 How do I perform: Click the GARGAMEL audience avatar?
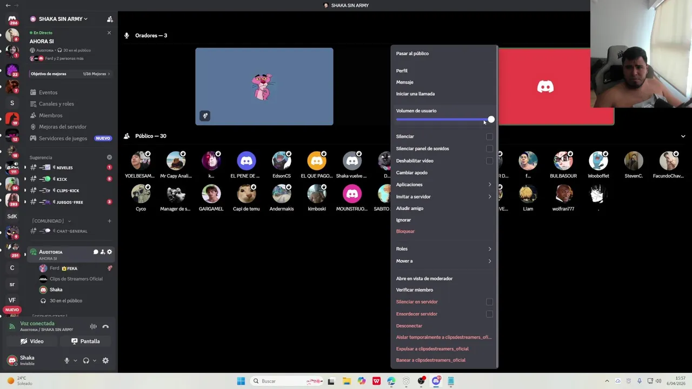coord(211,193)
